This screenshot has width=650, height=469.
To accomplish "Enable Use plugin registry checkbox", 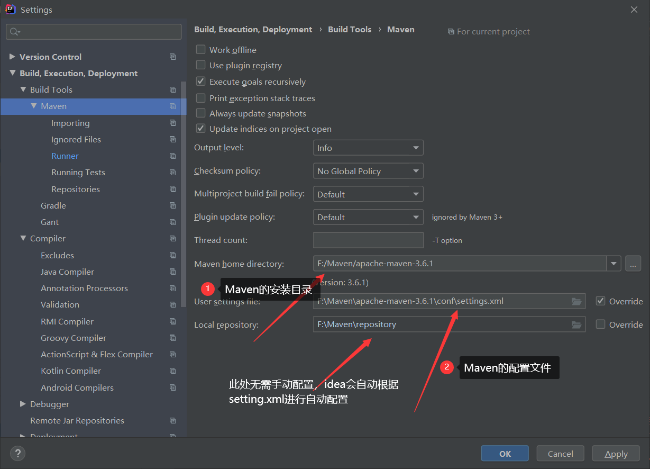I will pos(200,65).
